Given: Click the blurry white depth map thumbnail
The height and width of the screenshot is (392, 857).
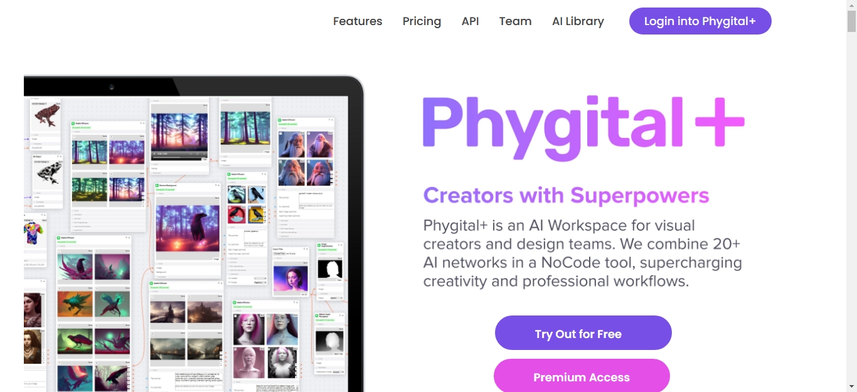Looking at the screenshot, I should tap(329, 341).
